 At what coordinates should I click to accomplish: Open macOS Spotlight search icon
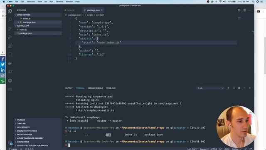pyautogui.click(x=253, y=2)
